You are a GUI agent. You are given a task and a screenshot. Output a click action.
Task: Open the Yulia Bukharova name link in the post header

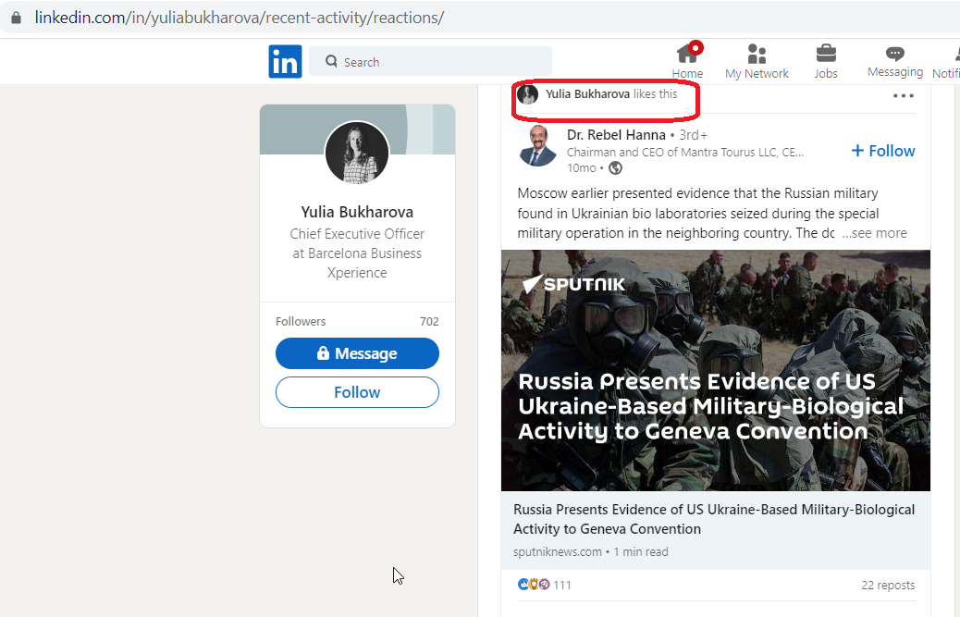588,93
